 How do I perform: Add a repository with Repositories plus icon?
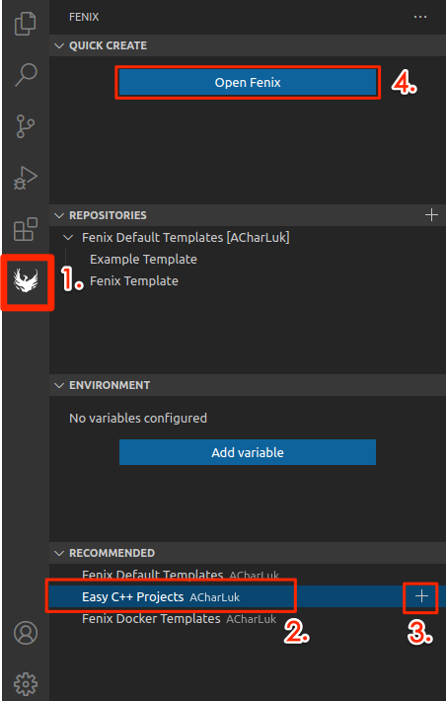click(431, 215)
